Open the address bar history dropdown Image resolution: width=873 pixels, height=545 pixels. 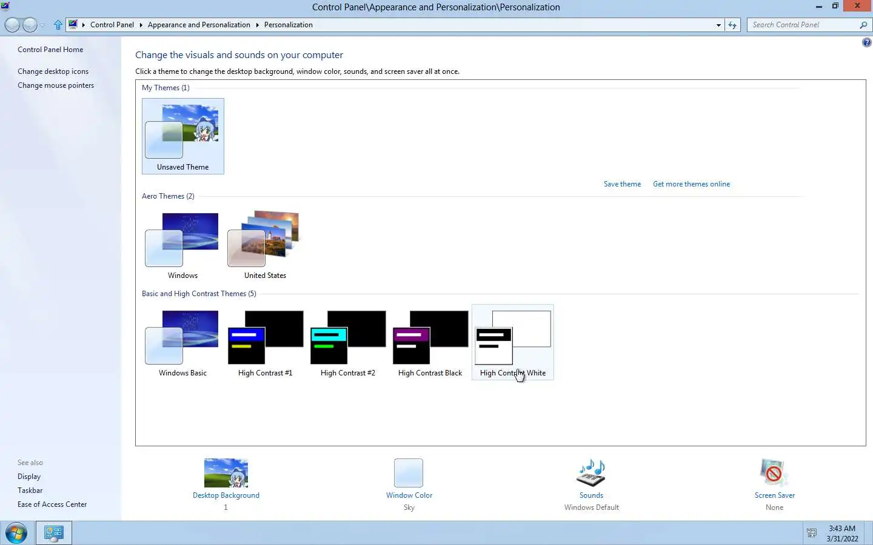pyautogui.click(x=718, y=25)
